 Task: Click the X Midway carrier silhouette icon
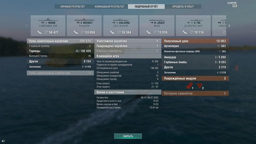pos(84,20)
